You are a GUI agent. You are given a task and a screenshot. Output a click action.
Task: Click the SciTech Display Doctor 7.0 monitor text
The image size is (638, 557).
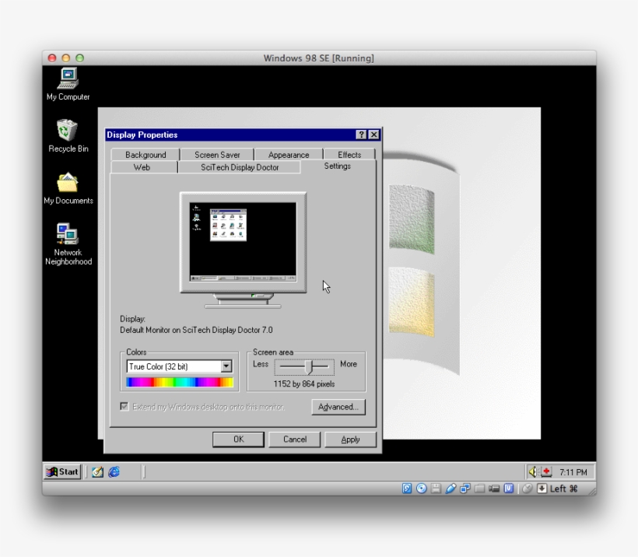[196, 330]
